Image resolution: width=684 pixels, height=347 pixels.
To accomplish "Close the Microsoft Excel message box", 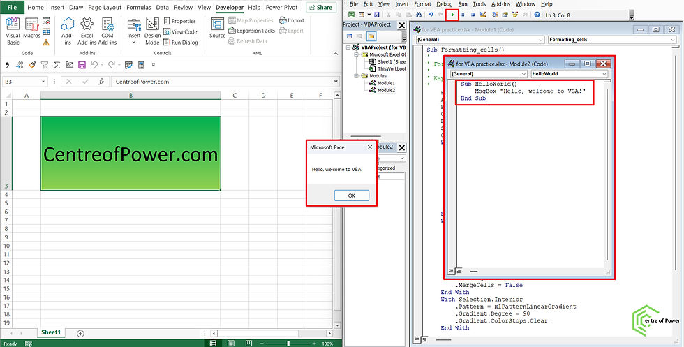I will tap(369, 147).
